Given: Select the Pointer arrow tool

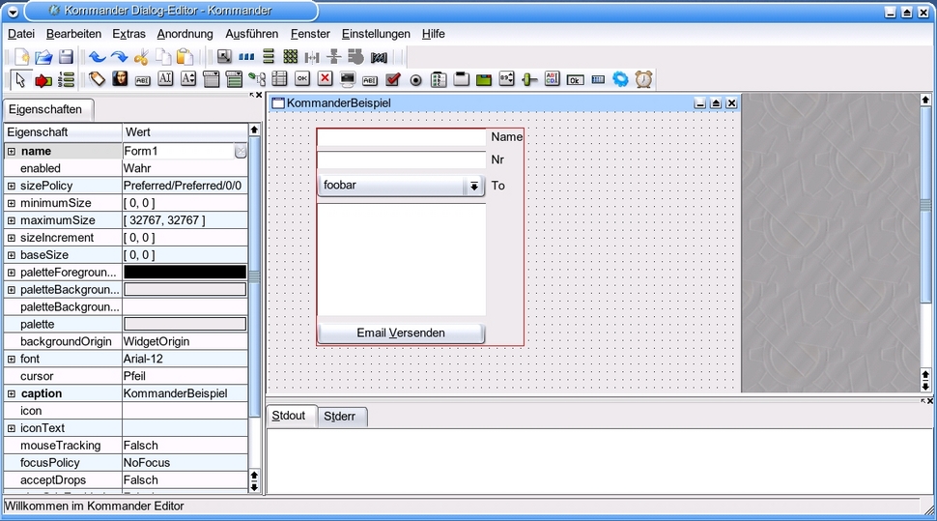Looking at the screenshot, I should tap(20, 79).
